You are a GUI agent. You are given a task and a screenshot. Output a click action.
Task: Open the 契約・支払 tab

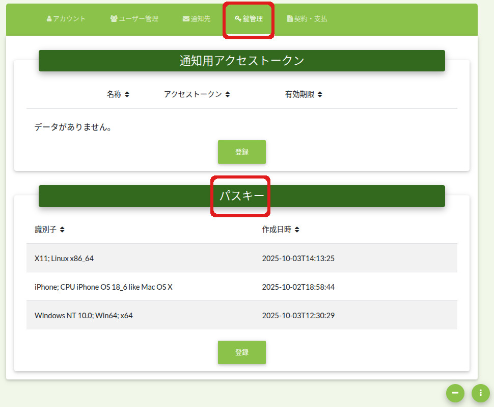click(x=307, y=19)
